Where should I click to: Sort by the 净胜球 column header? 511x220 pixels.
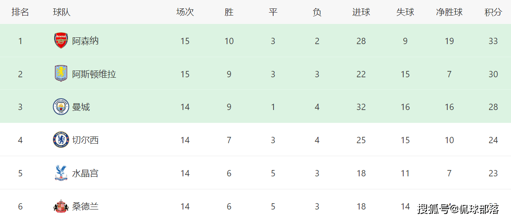[x=449, y=12]
